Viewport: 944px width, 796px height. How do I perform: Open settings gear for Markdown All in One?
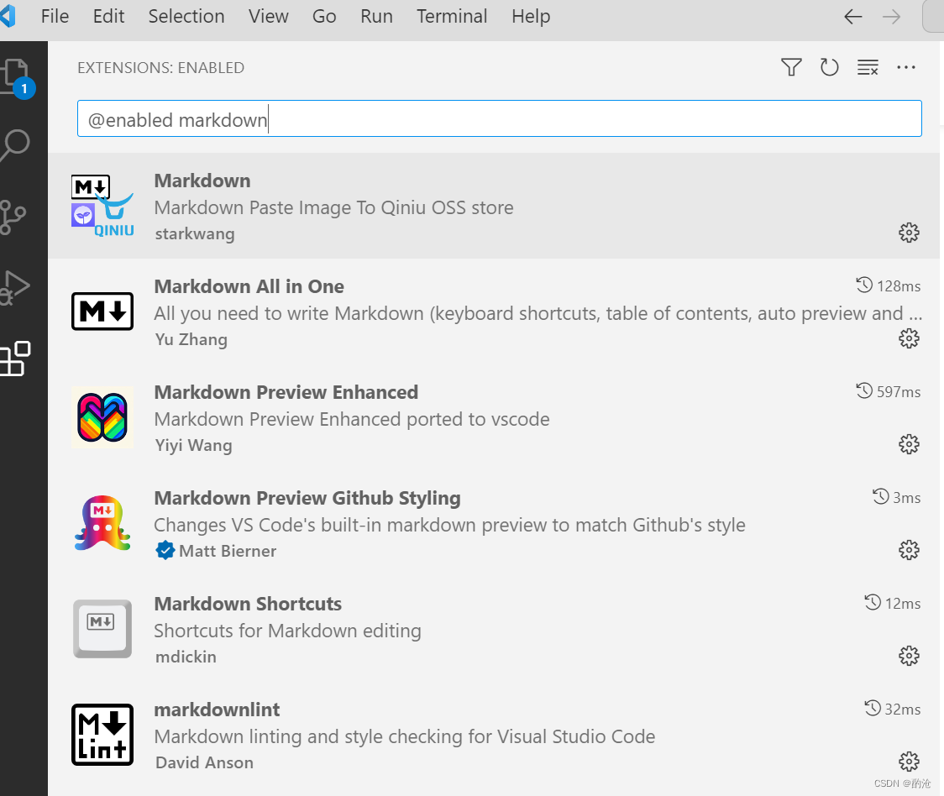pyautogui.click(x=909, y=338)
